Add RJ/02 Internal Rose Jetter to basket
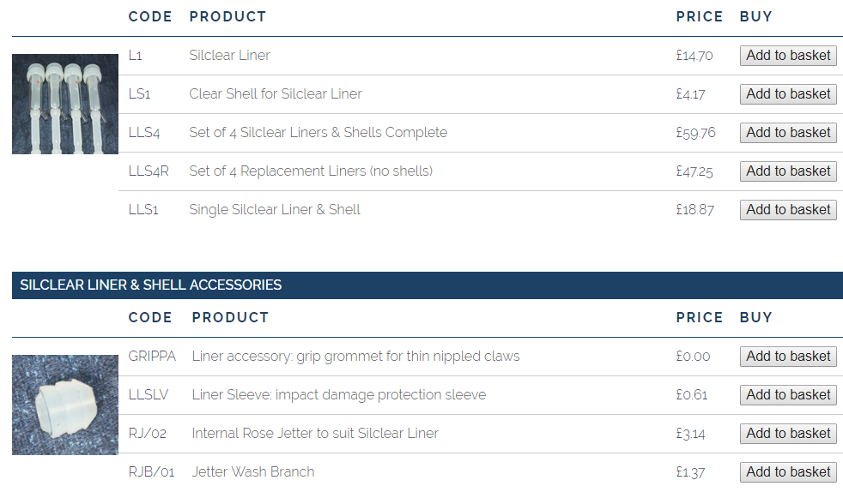Viewport: 843px width, 504px height. 788,434
